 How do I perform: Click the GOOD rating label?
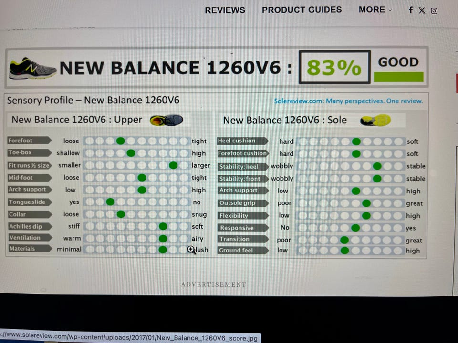point(398,62)
